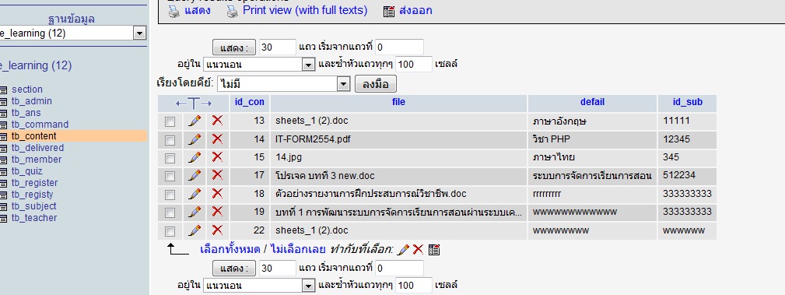Delete the 14.jpg row
This screenshot has height=295, width=785.
click(217, 156)
